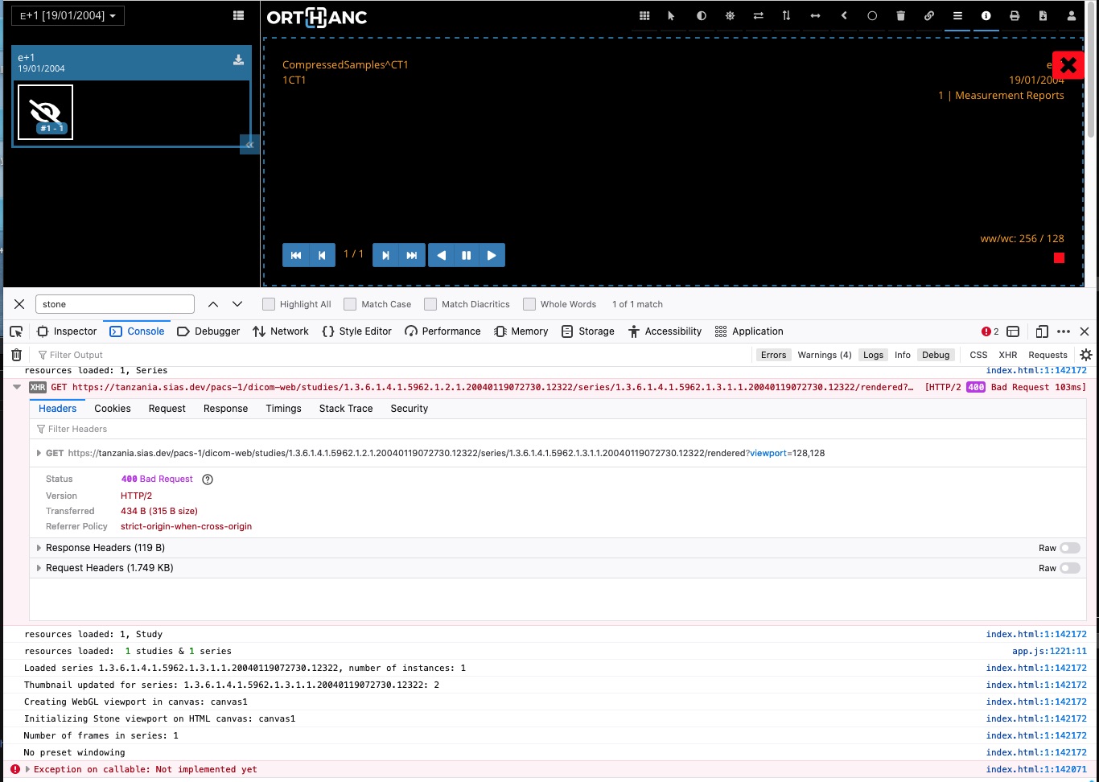Switch to the Response request tab
Screen dimensions: 1099x782
[225, 409]
